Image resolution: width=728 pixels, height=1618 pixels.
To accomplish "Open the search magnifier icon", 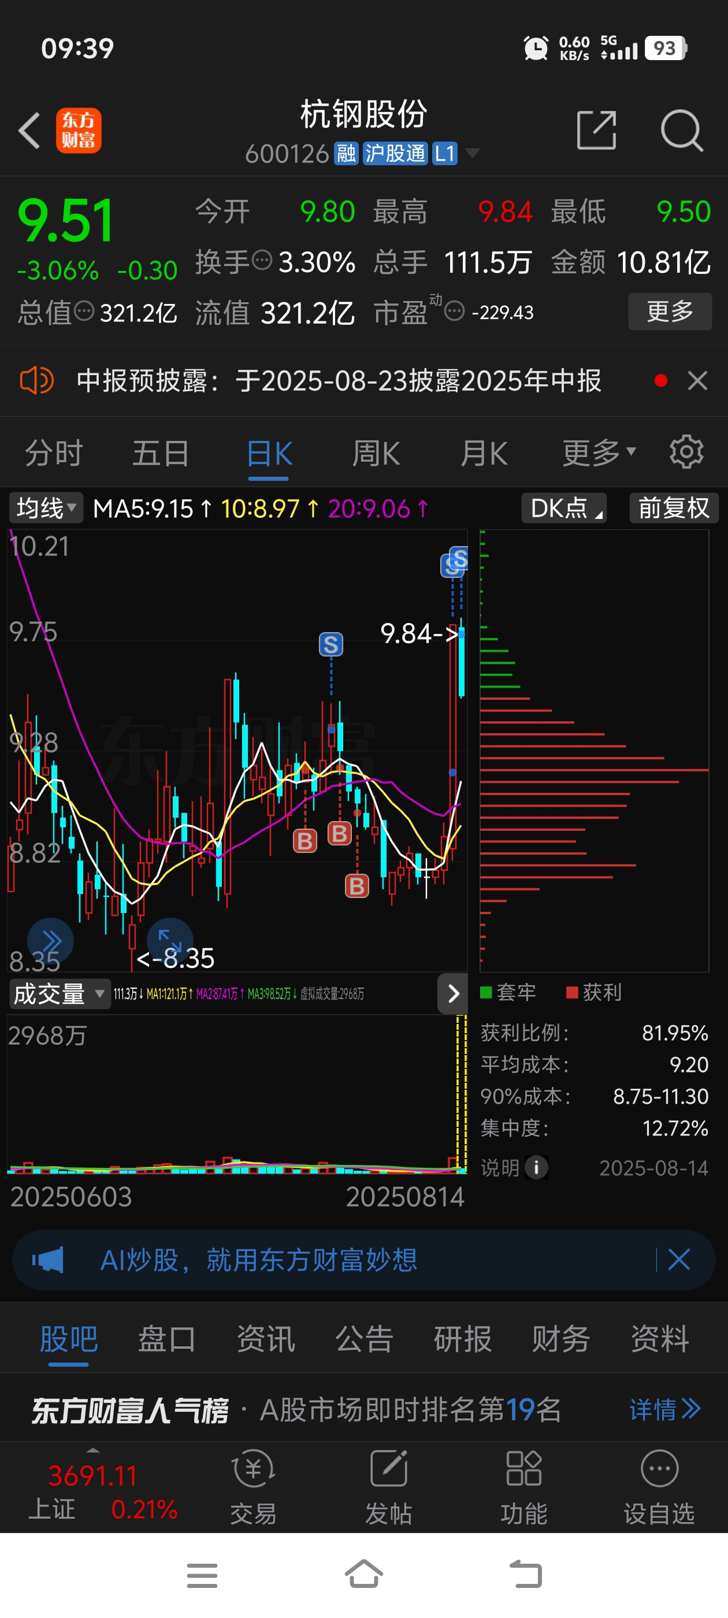I will [682, 131].
